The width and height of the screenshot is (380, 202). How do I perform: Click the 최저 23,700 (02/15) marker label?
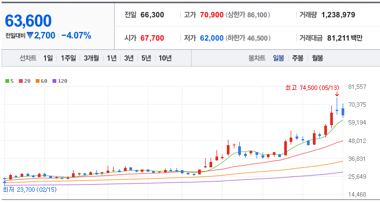pyautogui.click(x=30, y=190)
